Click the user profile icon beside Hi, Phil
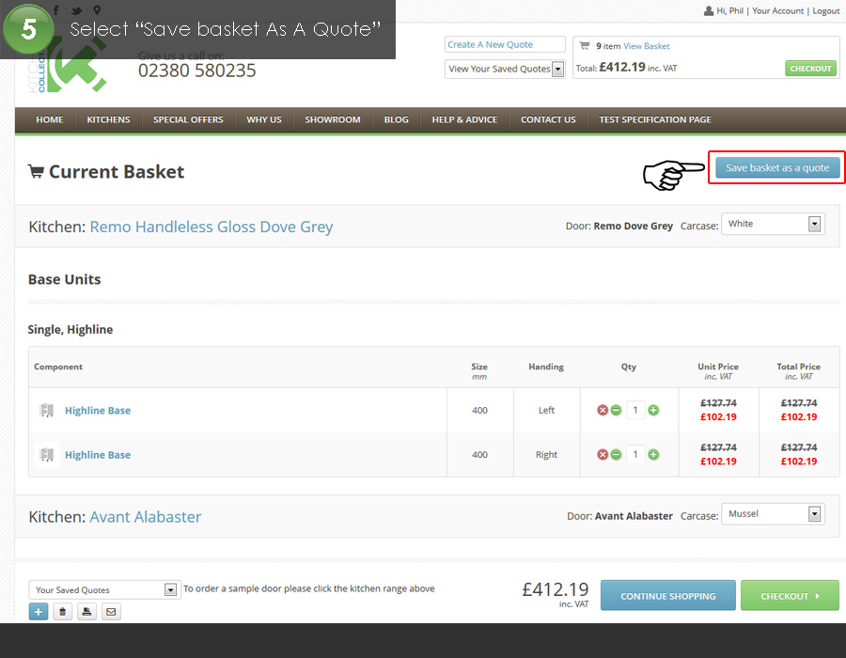Screen dimensions: 846x658 pos(709,10)
